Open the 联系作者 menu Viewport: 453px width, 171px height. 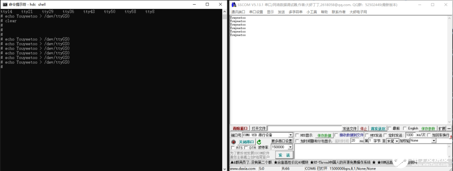coord(338,12)
